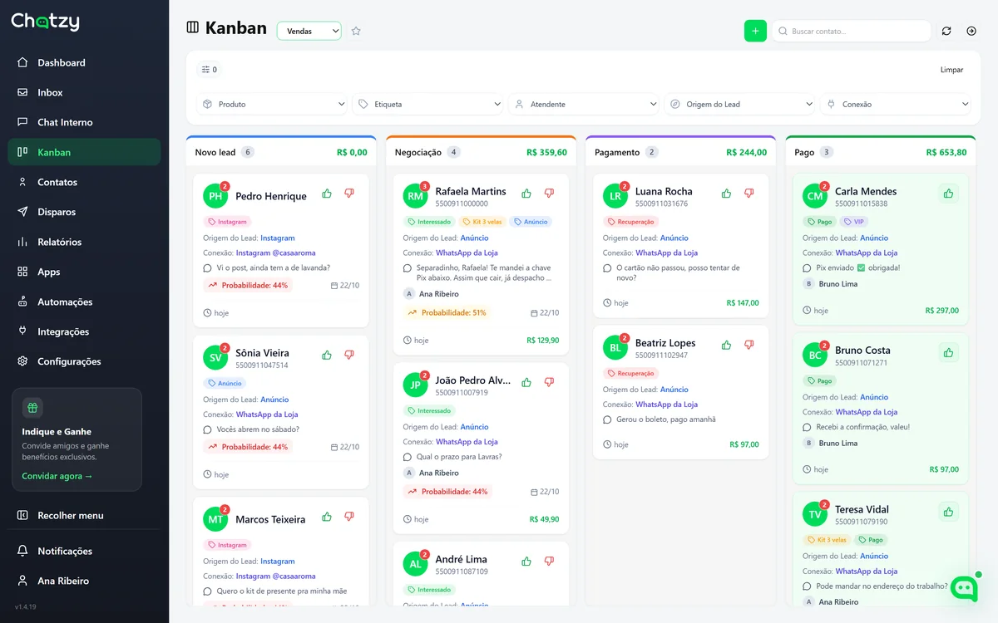Thumbs down Rafaela Martins card
This screenshot has width=998, height=623.
click(549, 194)
